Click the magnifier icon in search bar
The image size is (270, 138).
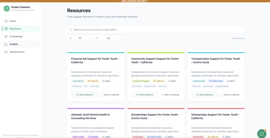pyautogui.click(x=71, y=29)
